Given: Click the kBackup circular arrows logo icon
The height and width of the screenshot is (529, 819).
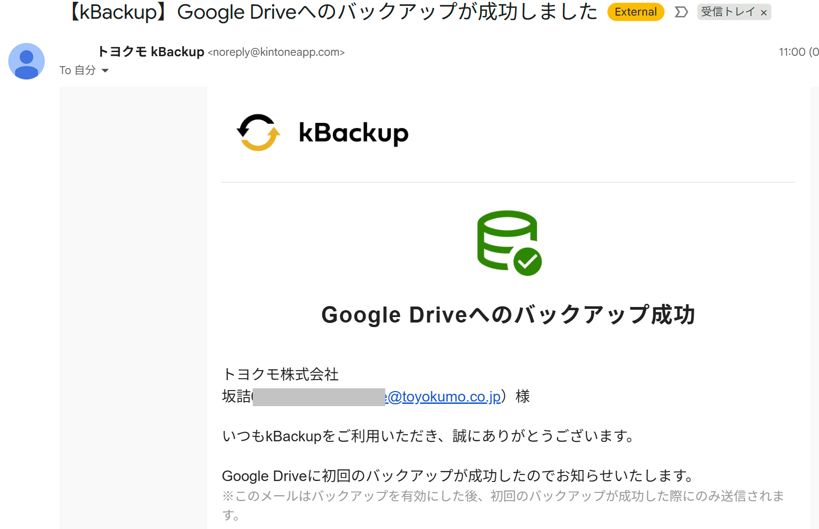Looking at the screenshot, I should click(258, 132).
